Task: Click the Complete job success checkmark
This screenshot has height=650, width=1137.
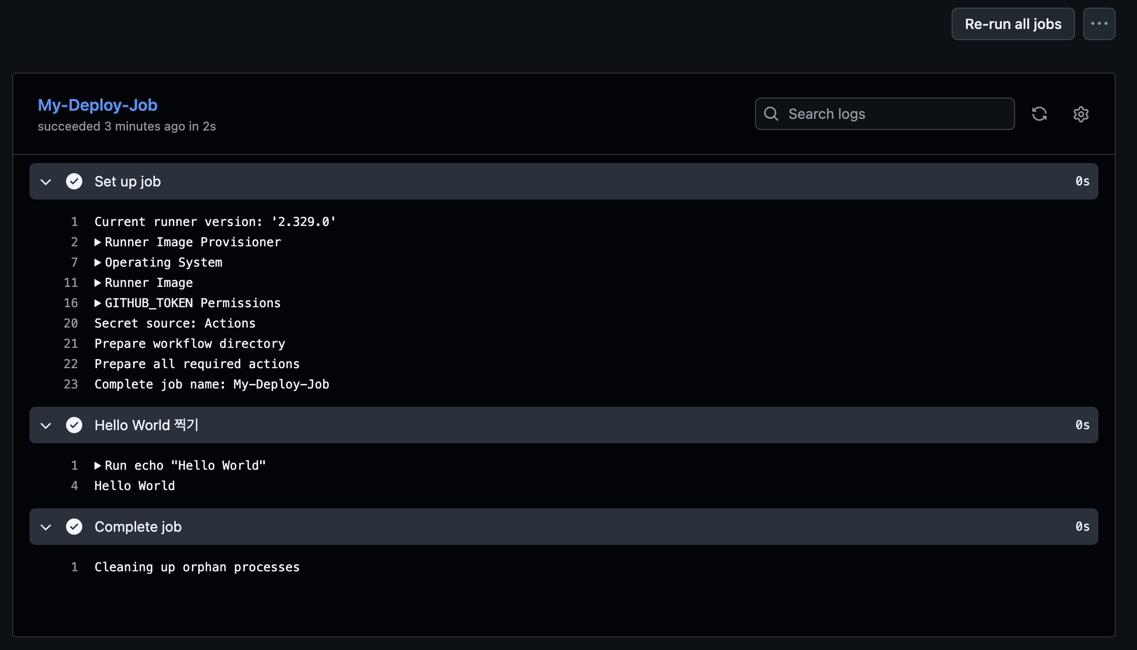Action: (x=74, y=527)
